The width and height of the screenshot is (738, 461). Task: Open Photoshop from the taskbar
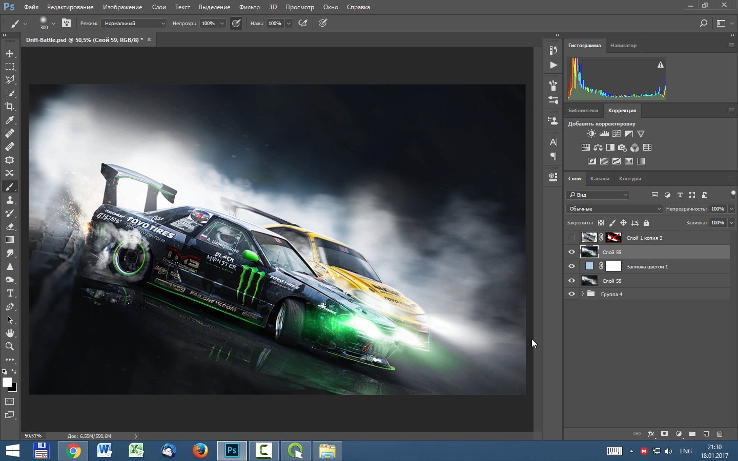[232, 451]
